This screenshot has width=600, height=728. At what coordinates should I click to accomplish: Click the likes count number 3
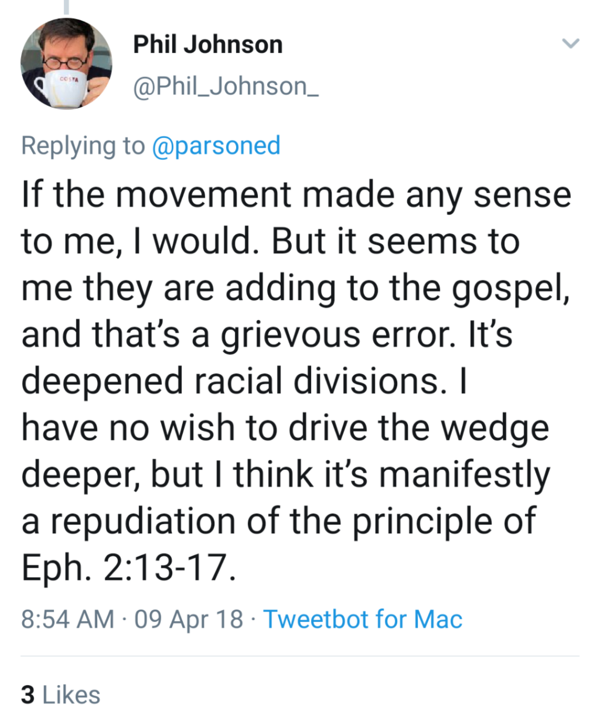pyautogui.click(x=28, y=695)
